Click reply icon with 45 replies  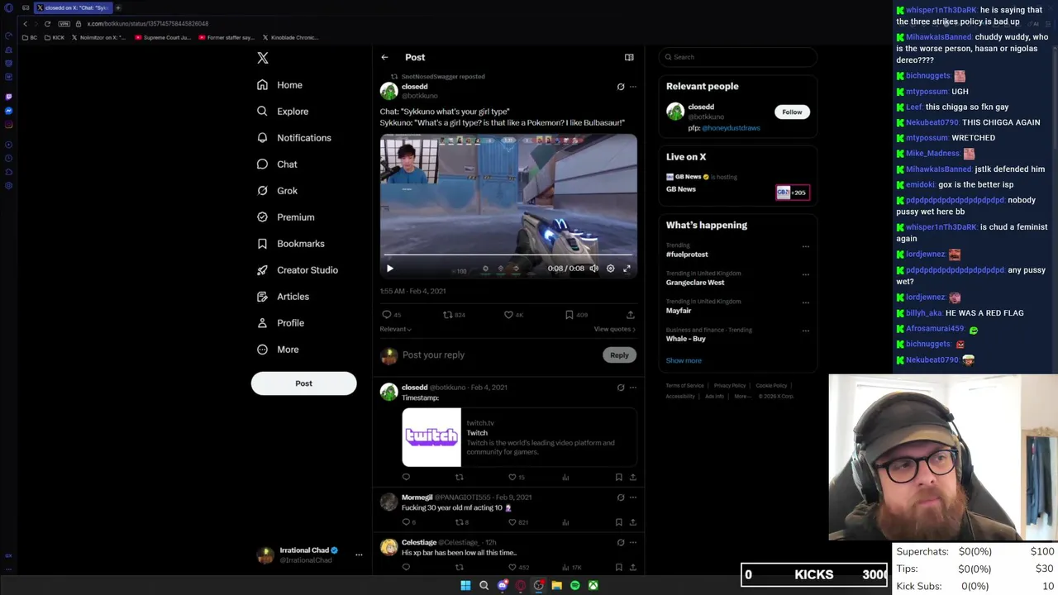pyautogui.click(x=386, y=315)
